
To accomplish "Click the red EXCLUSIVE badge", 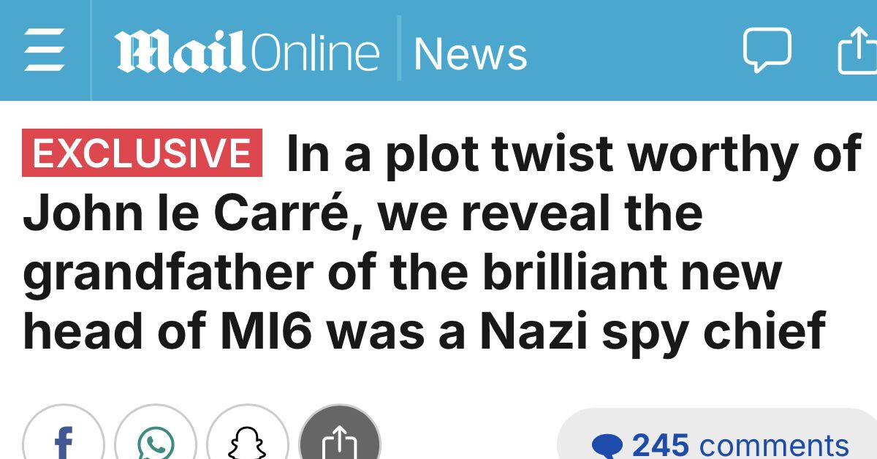I will pos(143,153).
